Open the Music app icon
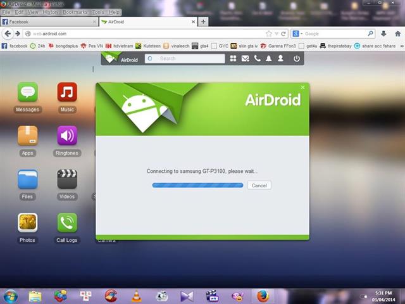Viewport: 405px width, 304px height. click(67, 92)
